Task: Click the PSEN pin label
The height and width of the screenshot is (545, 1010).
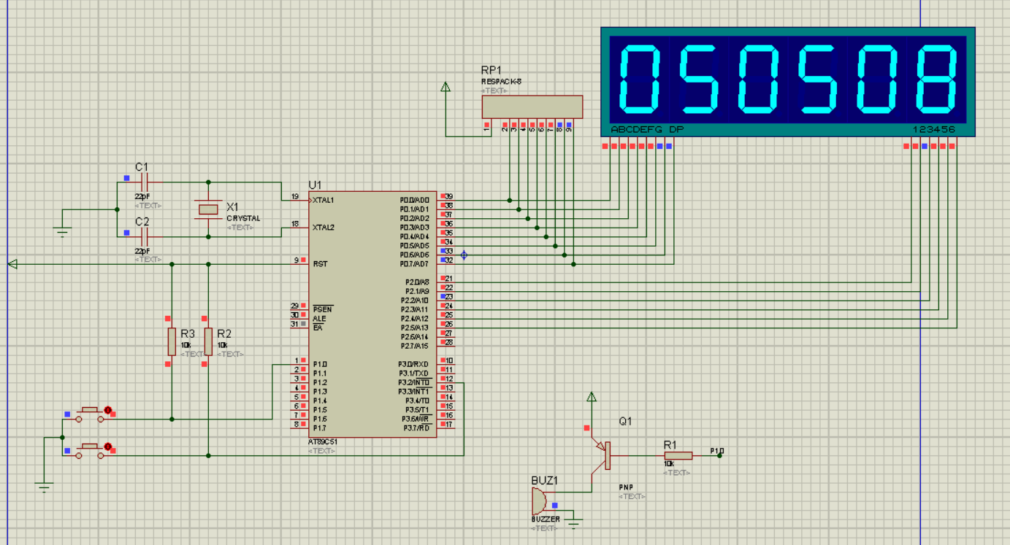Action: [322, 309]
